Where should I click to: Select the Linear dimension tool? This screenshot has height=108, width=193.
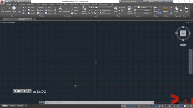(74, 7)
